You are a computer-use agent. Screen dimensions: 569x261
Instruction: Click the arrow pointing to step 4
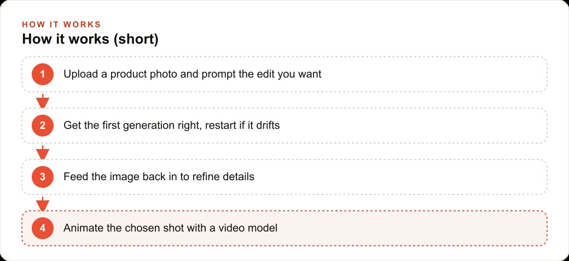(x=43, y=204)
